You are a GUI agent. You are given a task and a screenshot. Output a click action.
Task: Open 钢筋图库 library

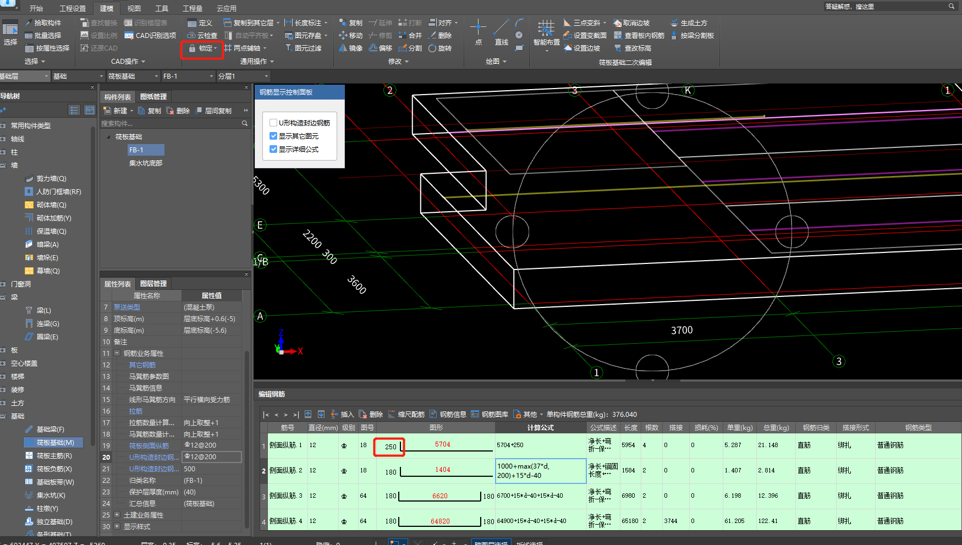click(x=490, y=414)
